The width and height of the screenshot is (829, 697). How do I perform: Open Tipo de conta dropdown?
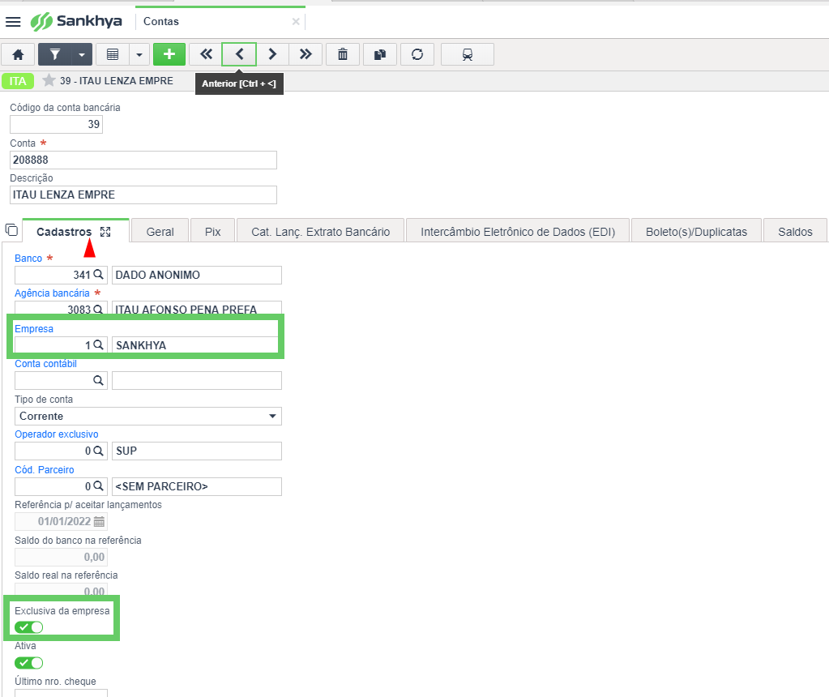point(148,417)
